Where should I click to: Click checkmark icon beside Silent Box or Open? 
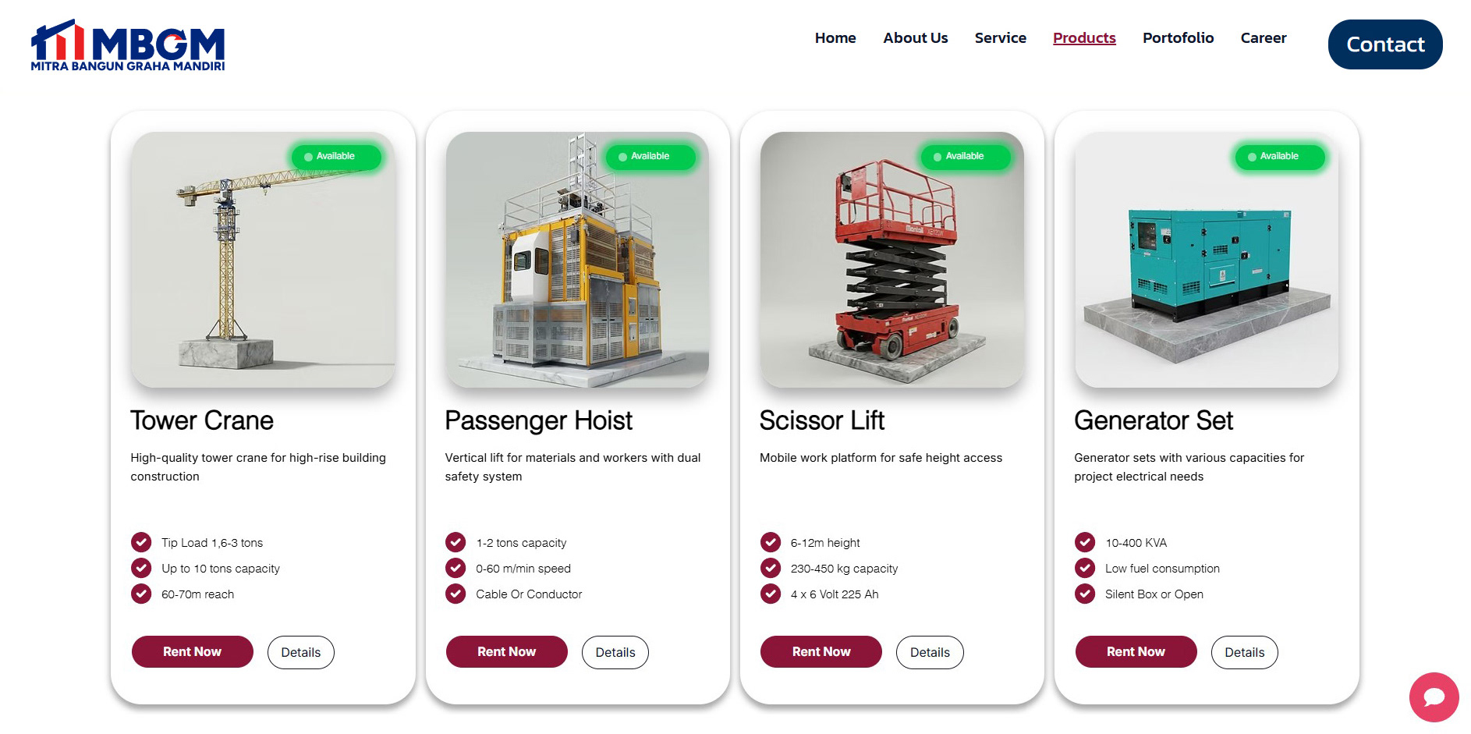point(1085,594)
